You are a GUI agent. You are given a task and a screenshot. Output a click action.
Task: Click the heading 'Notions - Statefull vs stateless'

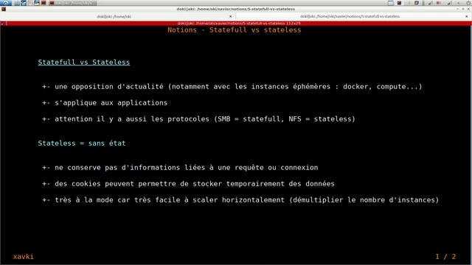[x=235, y=29]
